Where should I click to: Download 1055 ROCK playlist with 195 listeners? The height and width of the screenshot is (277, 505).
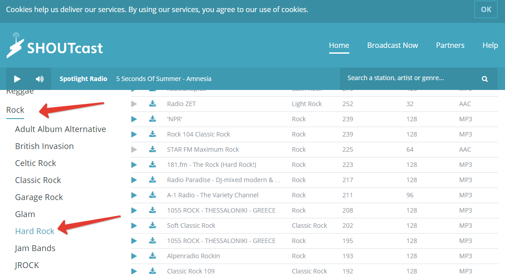(x=153, y=241)
